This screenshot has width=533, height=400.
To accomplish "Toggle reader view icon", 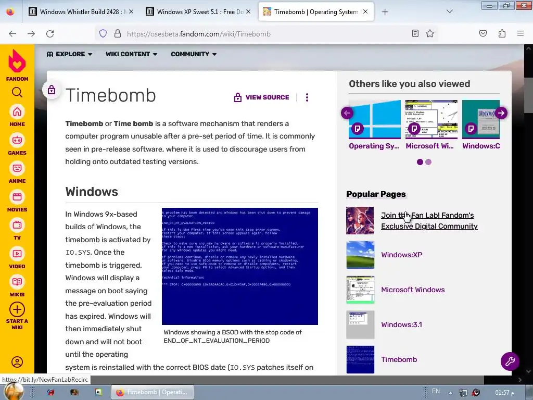I will pos(415,33).
